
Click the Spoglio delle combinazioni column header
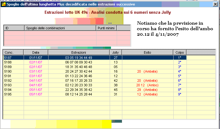(x=60, y=28)
